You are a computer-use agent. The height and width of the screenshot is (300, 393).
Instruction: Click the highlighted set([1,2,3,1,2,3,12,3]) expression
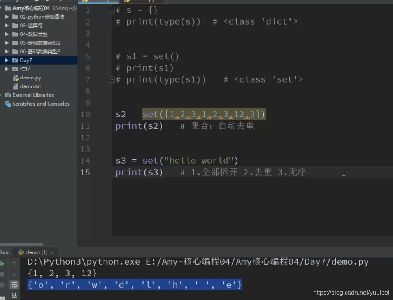pyautogui.click(x=204, y=114)
